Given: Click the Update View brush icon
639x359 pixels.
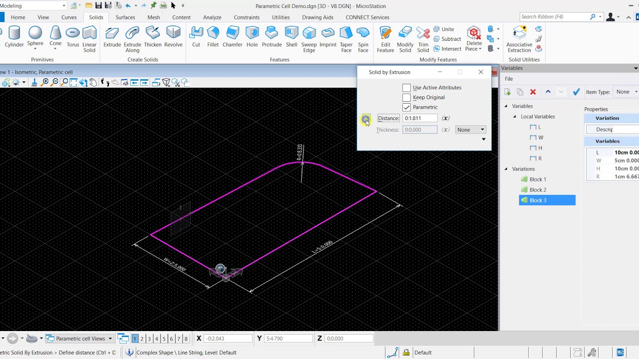Looking at the screenshot, I should click(34, 82).
